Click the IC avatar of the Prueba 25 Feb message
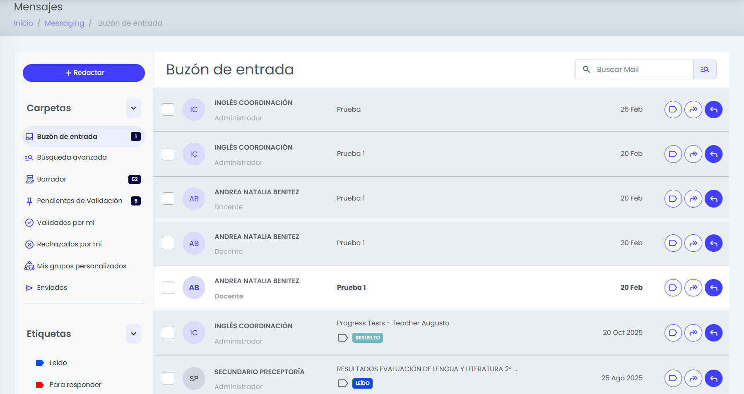The image size is (744, 394). point(194,110)
